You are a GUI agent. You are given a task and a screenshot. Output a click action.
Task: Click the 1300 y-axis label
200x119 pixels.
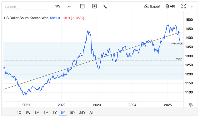tap(189, 56)
